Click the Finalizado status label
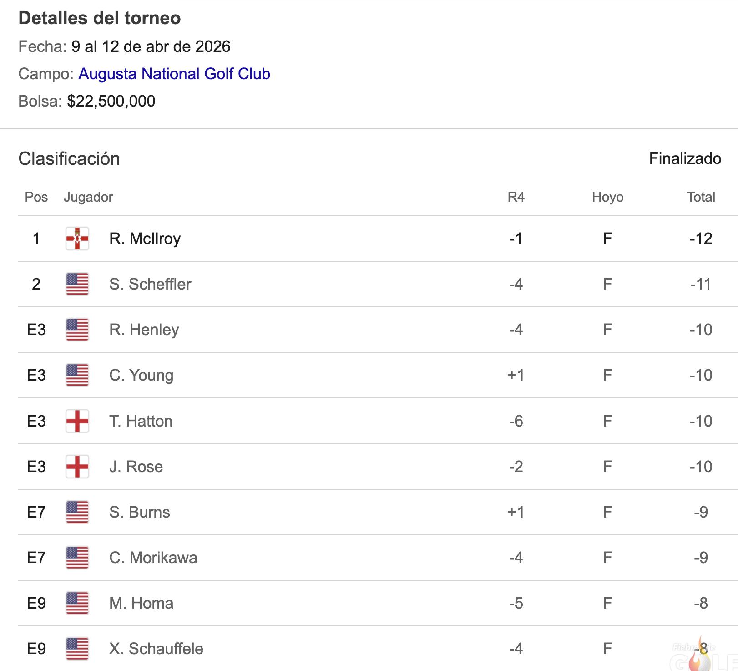The height and width of the screenshot is (671, 738). [685, 158]
